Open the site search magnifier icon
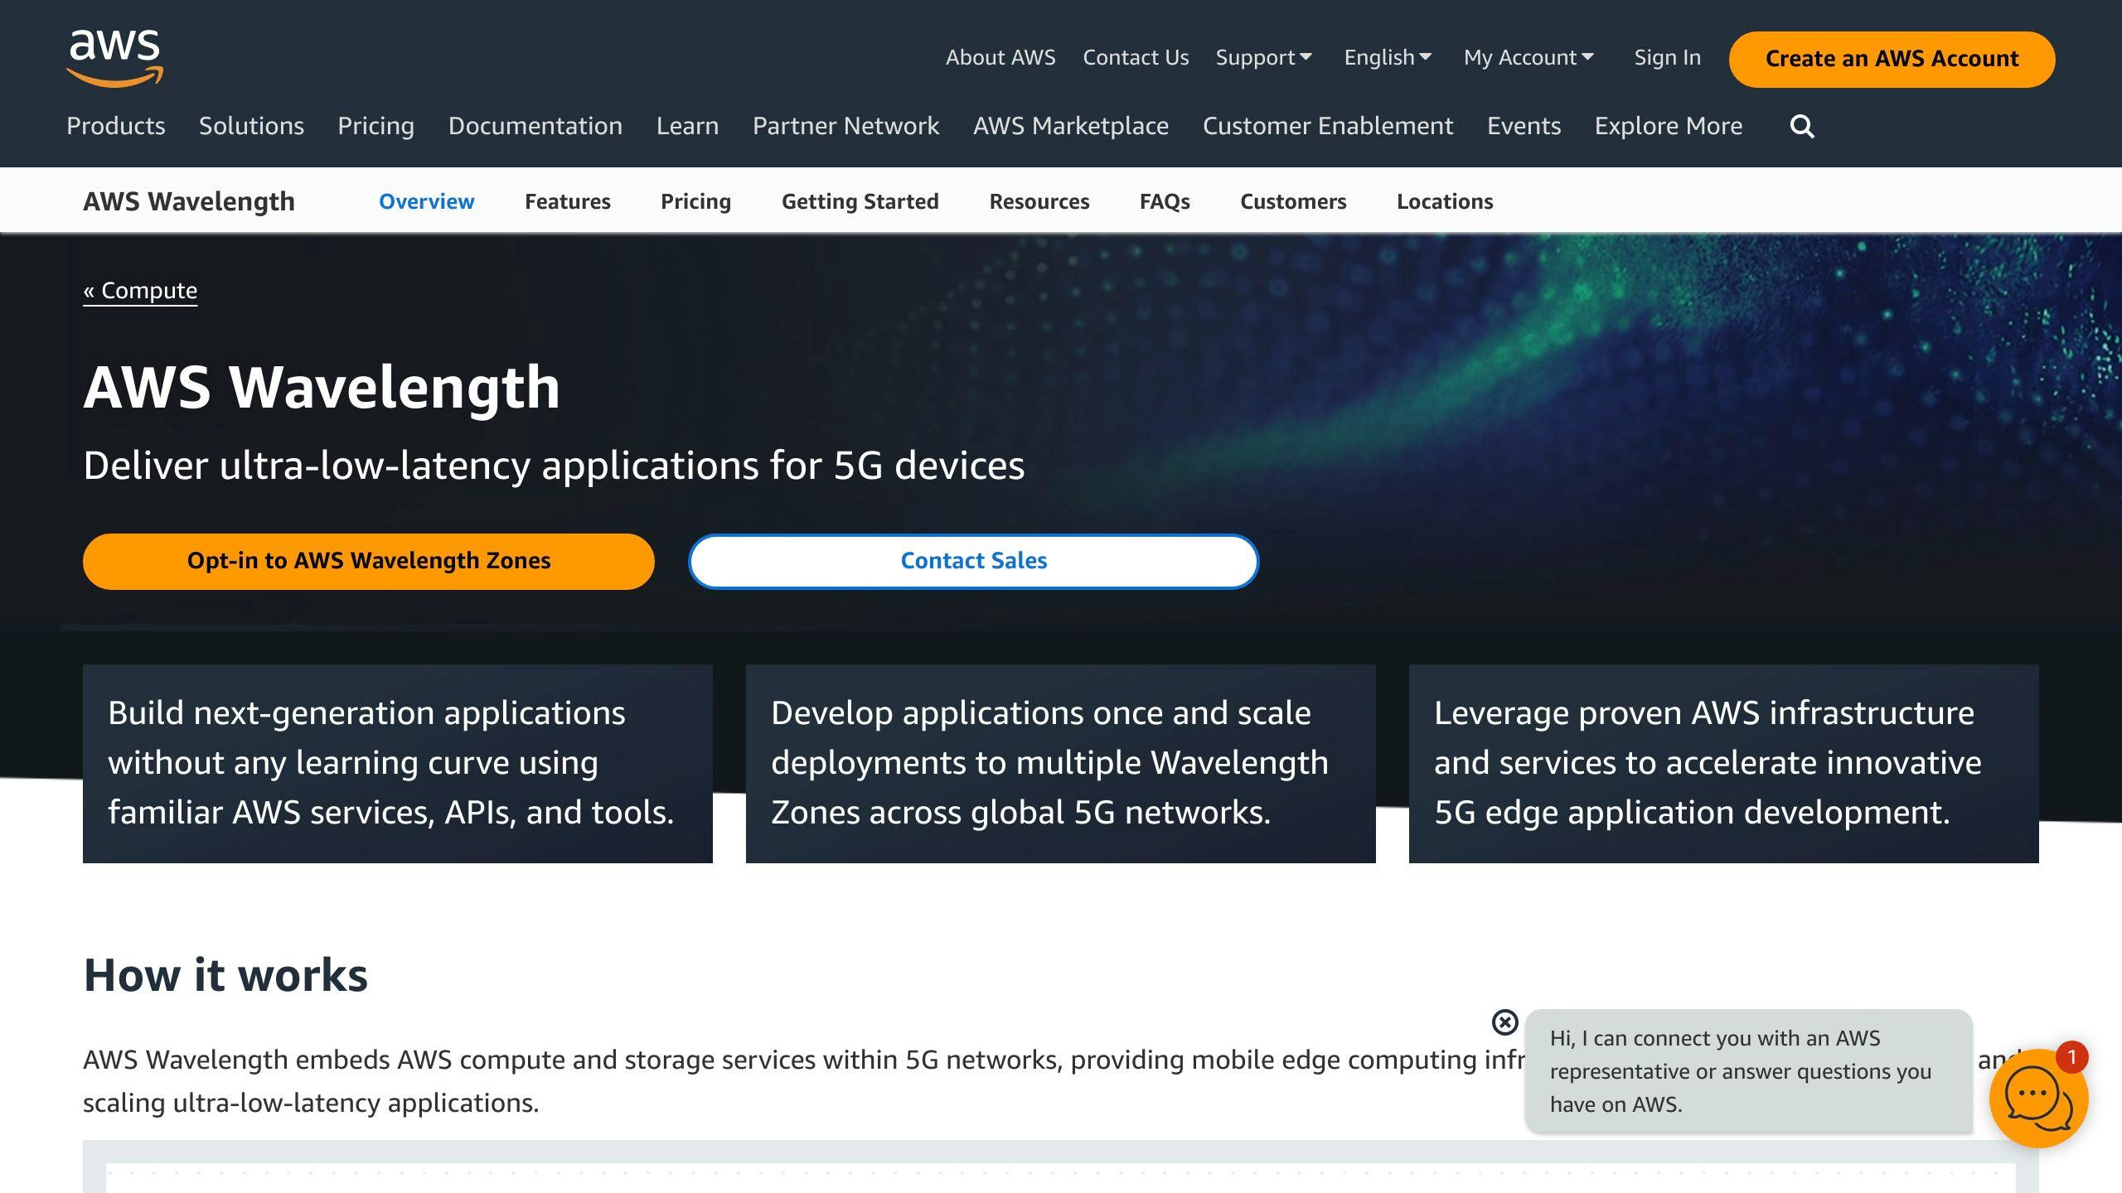The width and height of the screenshot is (2122, 1193). pyautogui.click(x=1802, y=127)
